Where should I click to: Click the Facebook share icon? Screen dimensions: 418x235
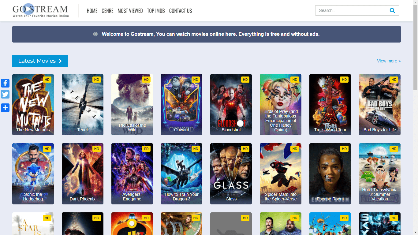click(x=5, y=83)
